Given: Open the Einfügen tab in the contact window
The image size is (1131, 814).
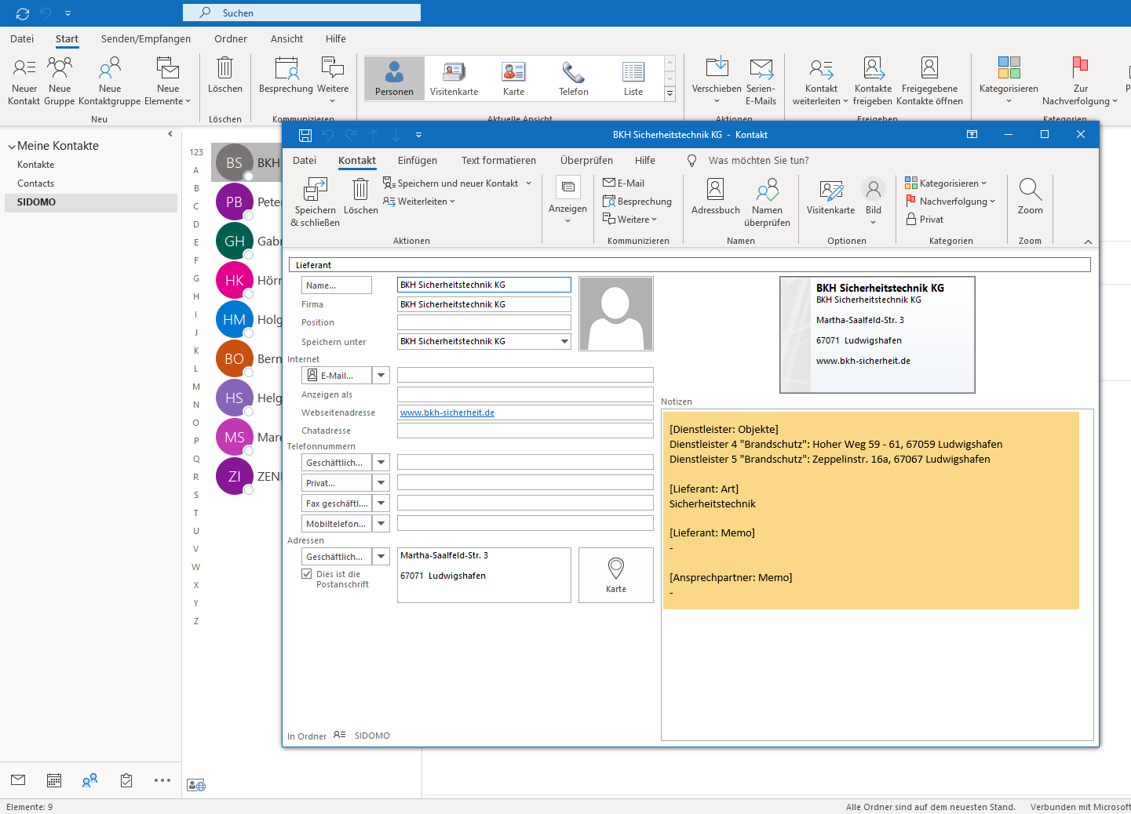Looking at the screenshot, I should click(418, 160).
